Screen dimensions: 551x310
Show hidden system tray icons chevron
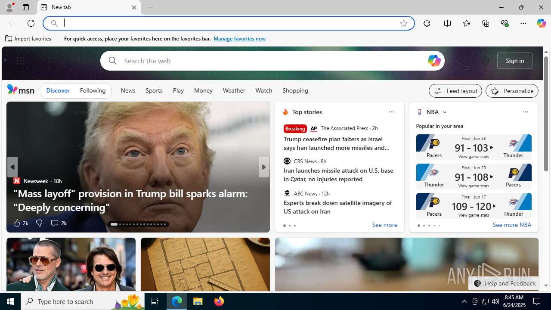(464, 301)
